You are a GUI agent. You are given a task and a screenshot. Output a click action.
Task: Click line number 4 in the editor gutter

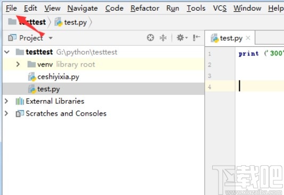click(x=210, y=87)
